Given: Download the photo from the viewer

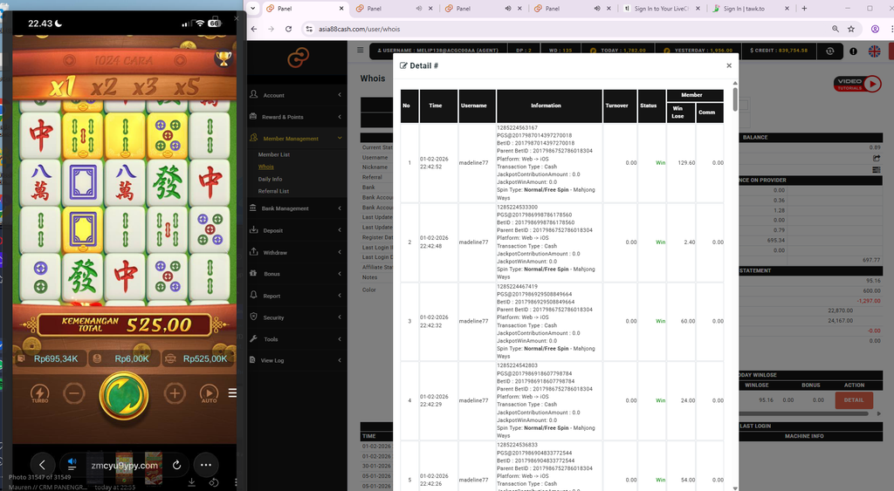Looking at the screenshot, I should [191, 482].
